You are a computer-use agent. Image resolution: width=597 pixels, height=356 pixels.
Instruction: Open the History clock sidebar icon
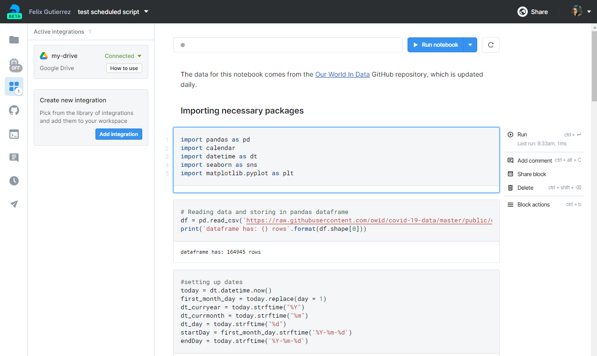(x=14, y=180)
